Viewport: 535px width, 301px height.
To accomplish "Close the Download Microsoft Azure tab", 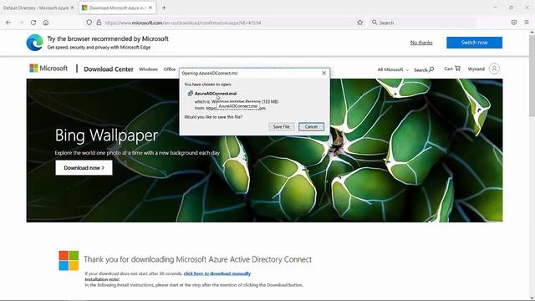I will pyautogui.click(x=150, y=8).
